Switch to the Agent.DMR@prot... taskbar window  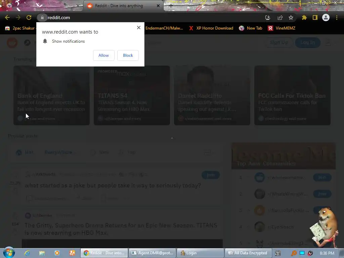152,253
